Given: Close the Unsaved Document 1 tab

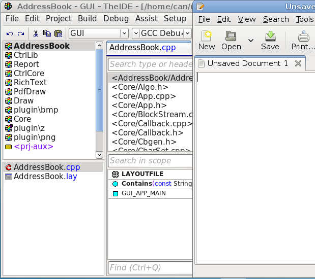Looking at the screenshot, I should [298, 63].
